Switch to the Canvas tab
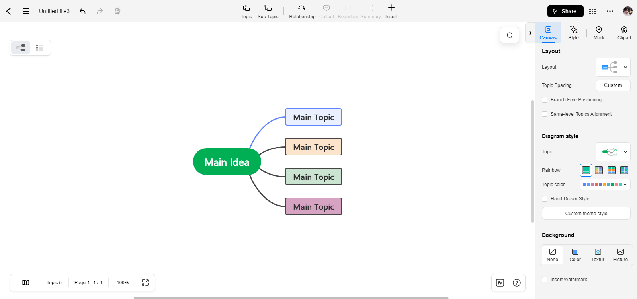Image resolution: width=637 pixels, height=299 pixels. [x=548, y=33]
